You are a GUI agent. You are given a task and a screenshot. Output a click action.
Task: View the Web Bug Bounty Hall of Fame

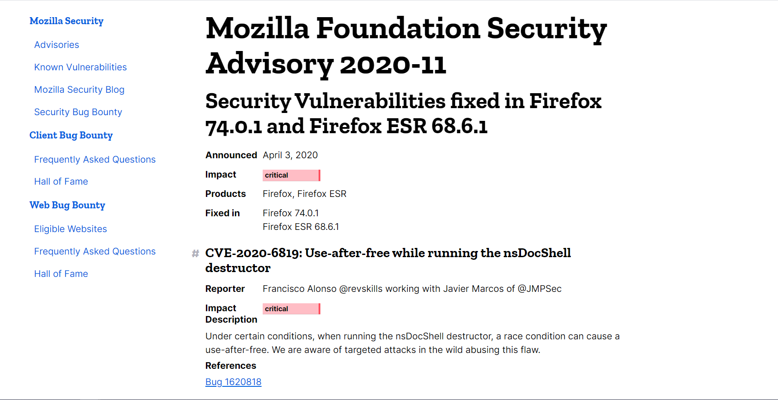(x=61, y=273)
